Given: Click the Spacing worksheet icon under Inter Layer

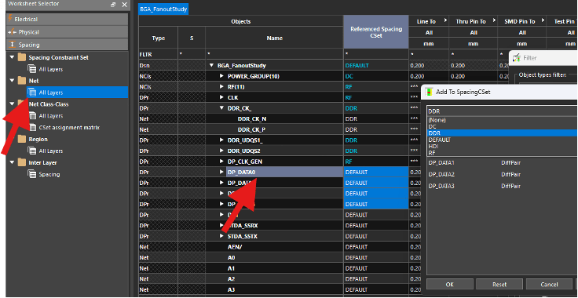Looking at the screenshot, I should click(x=32, y=174).
